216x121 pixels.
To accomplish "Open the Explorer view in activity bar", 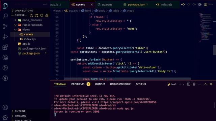I will point(5,6).
